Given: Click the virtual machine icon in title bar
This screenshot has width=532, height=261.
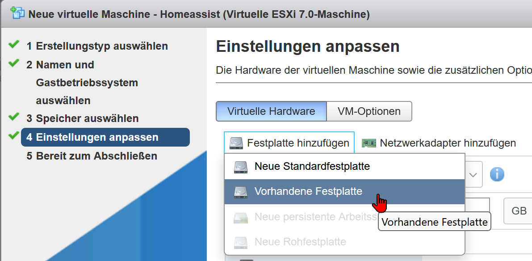Looking at the screenshot, I should (x=18, y=13).
